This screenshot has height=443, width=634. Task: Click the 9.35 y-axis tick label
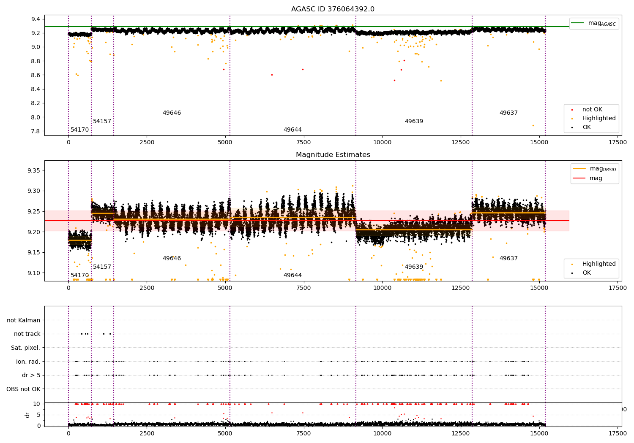click(34, 170)
